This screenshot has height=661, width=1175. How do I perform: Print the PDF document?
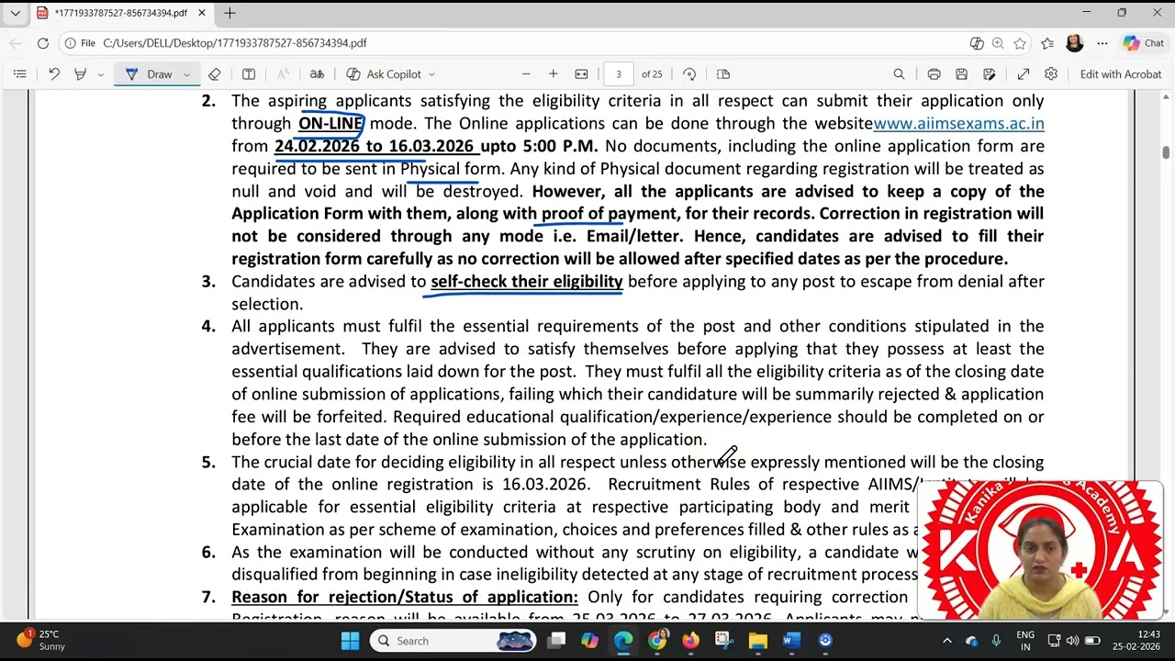point(934,74)
